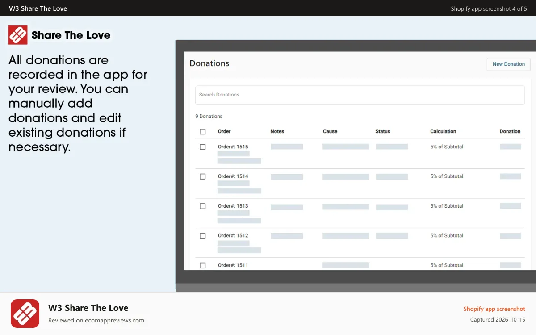Screen dimensions: 536x335
Task: Click 5% of Subtotal for Order 1515
Action: pos(447,147)
